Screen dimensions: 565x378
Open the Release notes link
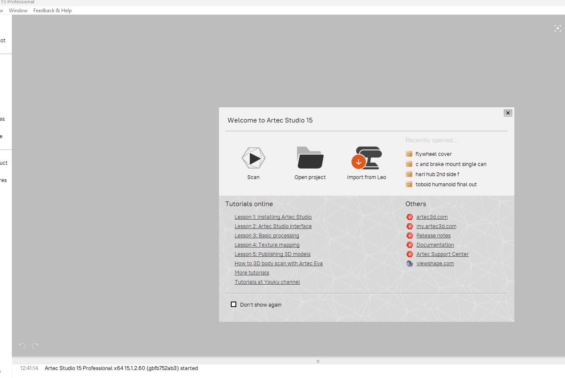pyautogui.click(x=433, y=236)
